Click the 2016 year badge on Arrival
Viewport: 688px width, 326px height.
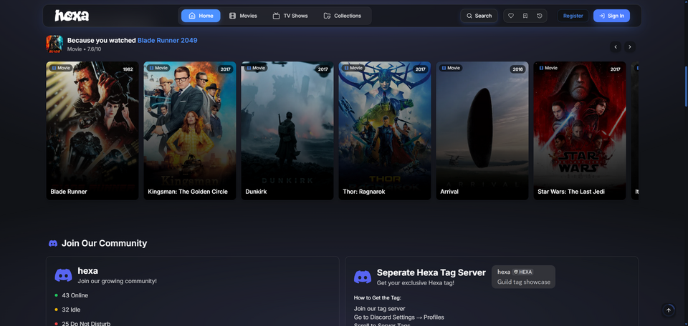[x=517, y=69]
